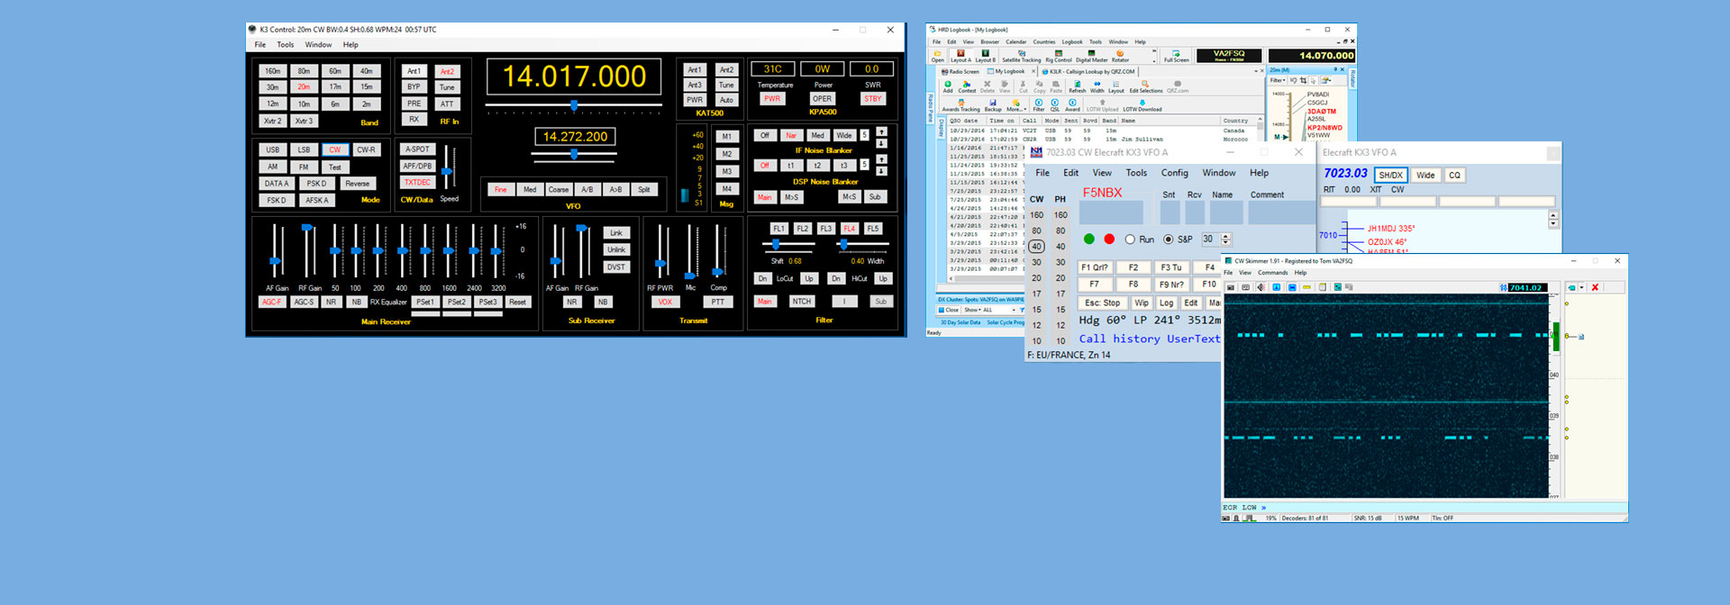Click Full Screen icon in HRD Logbook
Screen dimensions: 1730x605
click(x=1176, y=57)
